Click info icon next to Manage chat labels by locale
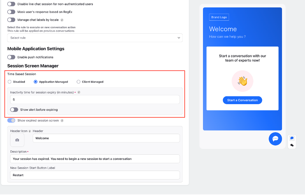305x195 pixels. pos(62,20)
